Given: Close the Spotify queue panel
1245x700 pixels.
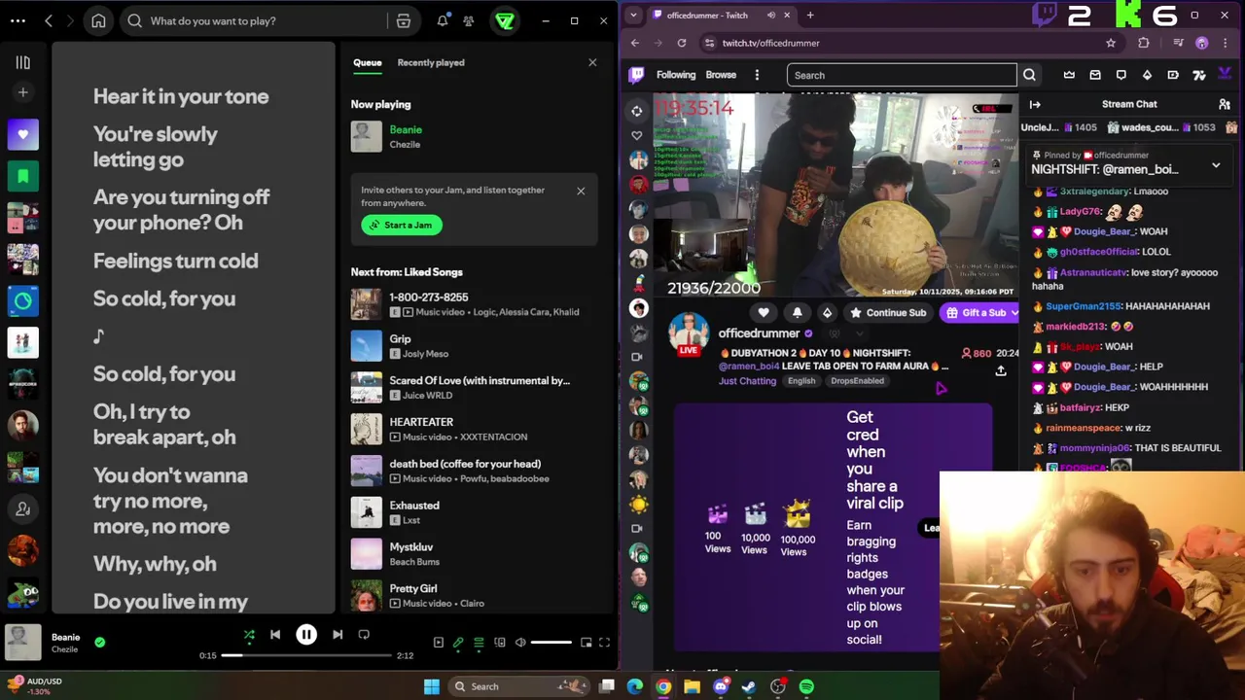Looking at the screenshot, I should click(x=592, y=62).
